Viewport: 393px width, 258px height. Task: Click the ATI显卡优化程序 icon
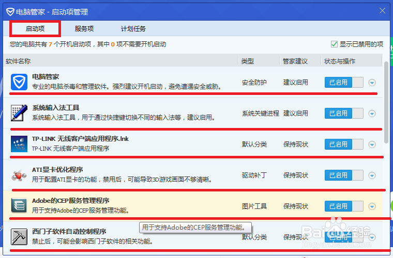click(x=19, y=175)
